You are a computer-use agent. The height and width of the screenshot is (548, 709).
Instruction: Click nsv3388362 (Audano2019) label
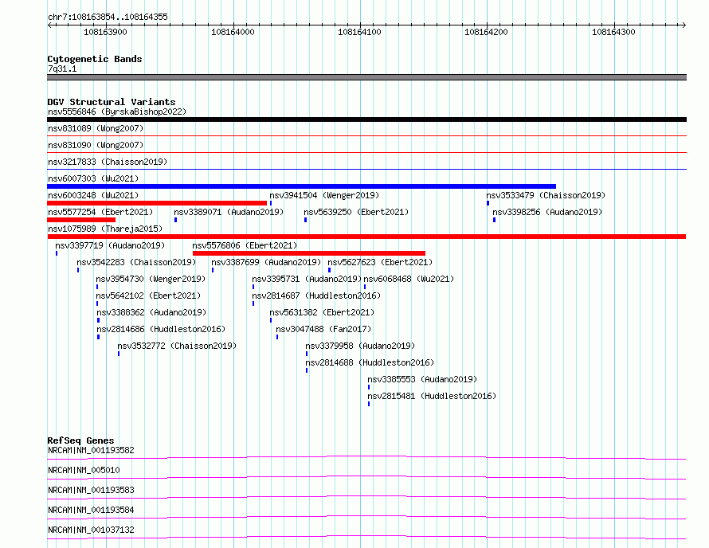pos(151,312)
